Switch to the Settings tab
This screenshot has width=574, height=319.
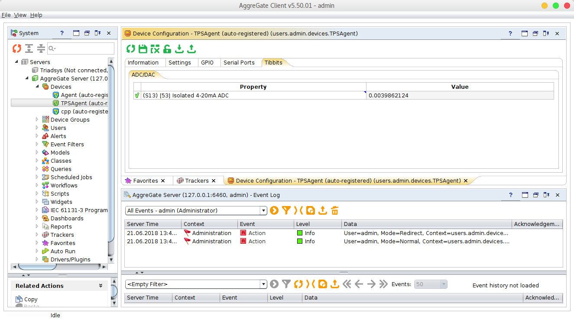pos(179,63)
